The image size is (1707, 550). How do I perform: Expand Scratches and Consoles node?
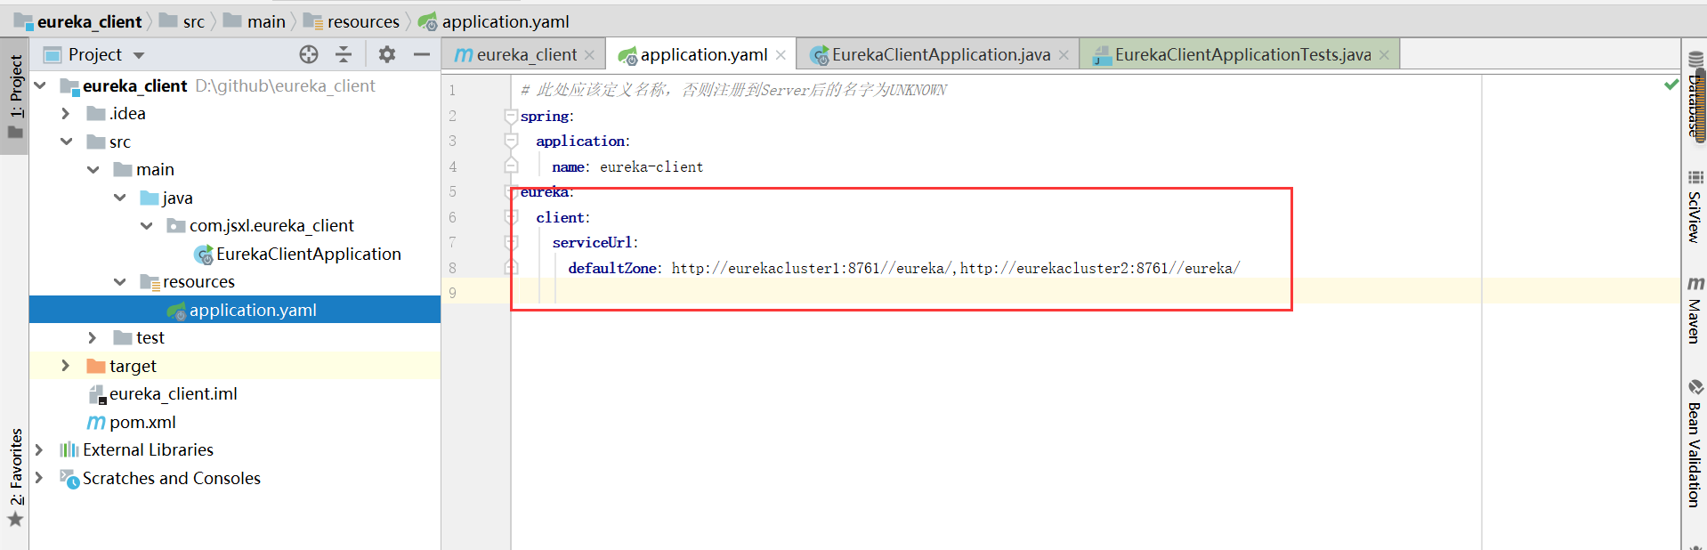[39, 478]
